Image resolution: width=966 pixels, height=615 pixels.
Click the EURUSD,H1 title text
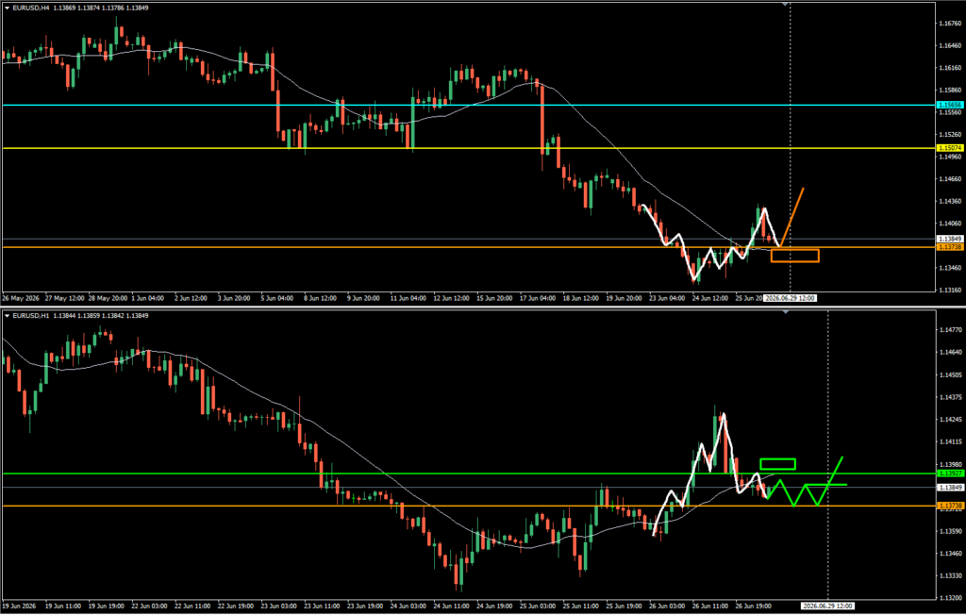(x=29, y=315)
